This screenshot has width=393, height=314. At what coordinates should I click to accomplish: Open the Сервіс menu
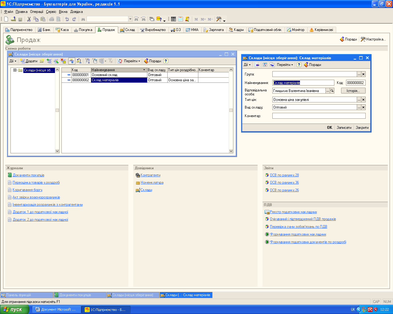51,12
